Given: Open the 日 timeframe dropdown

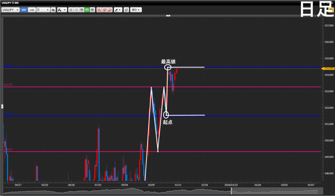Looking at the screenshot, I should point(43,10).
